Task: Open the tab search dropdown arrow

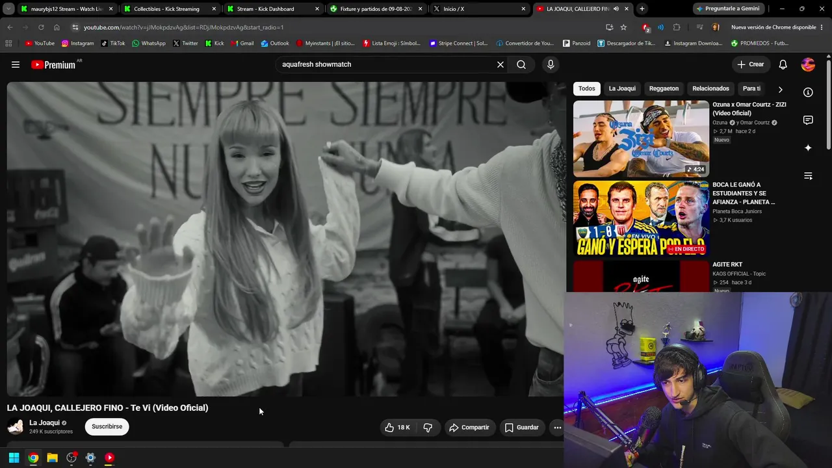Action: pyautogui.click(x=9, y=9)
